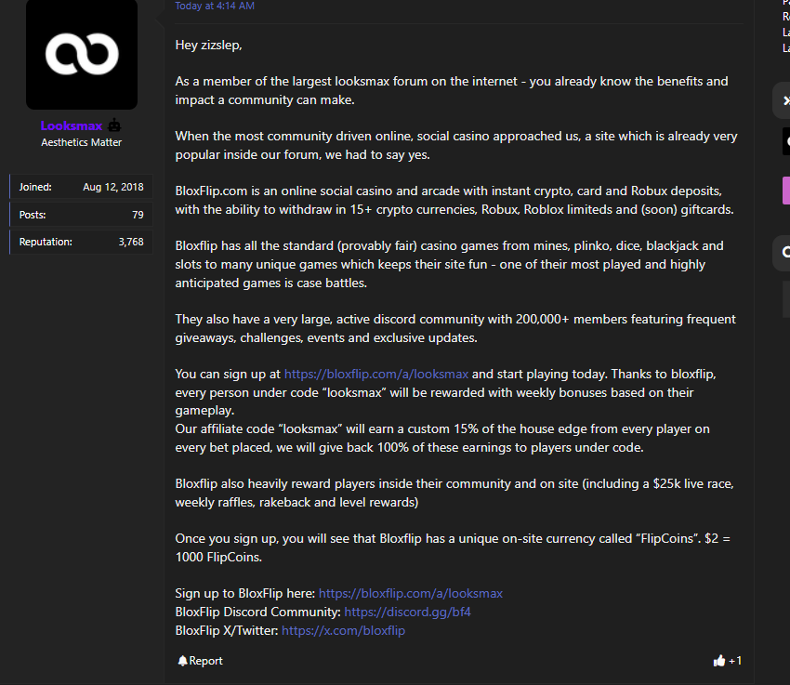Open the Looksmax user profile name
The width and height of the screenshot is (790, 685).
(72, 125)
